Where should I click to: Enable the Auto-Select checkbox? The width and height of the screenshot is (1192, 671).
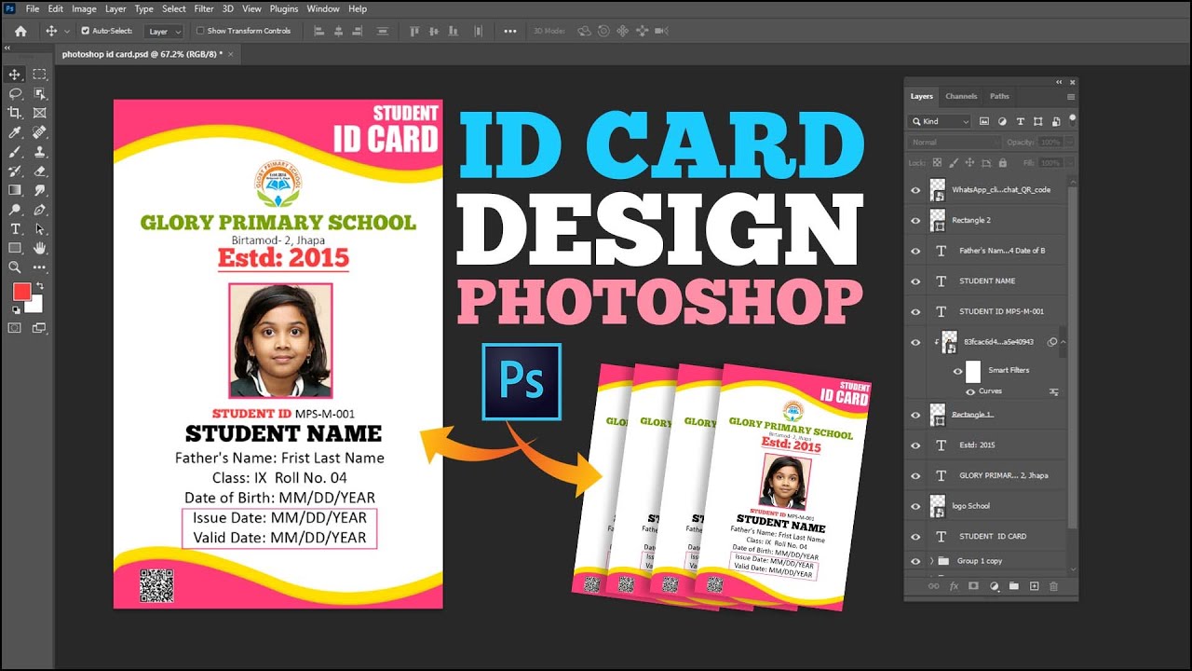(x=85, y=31)
